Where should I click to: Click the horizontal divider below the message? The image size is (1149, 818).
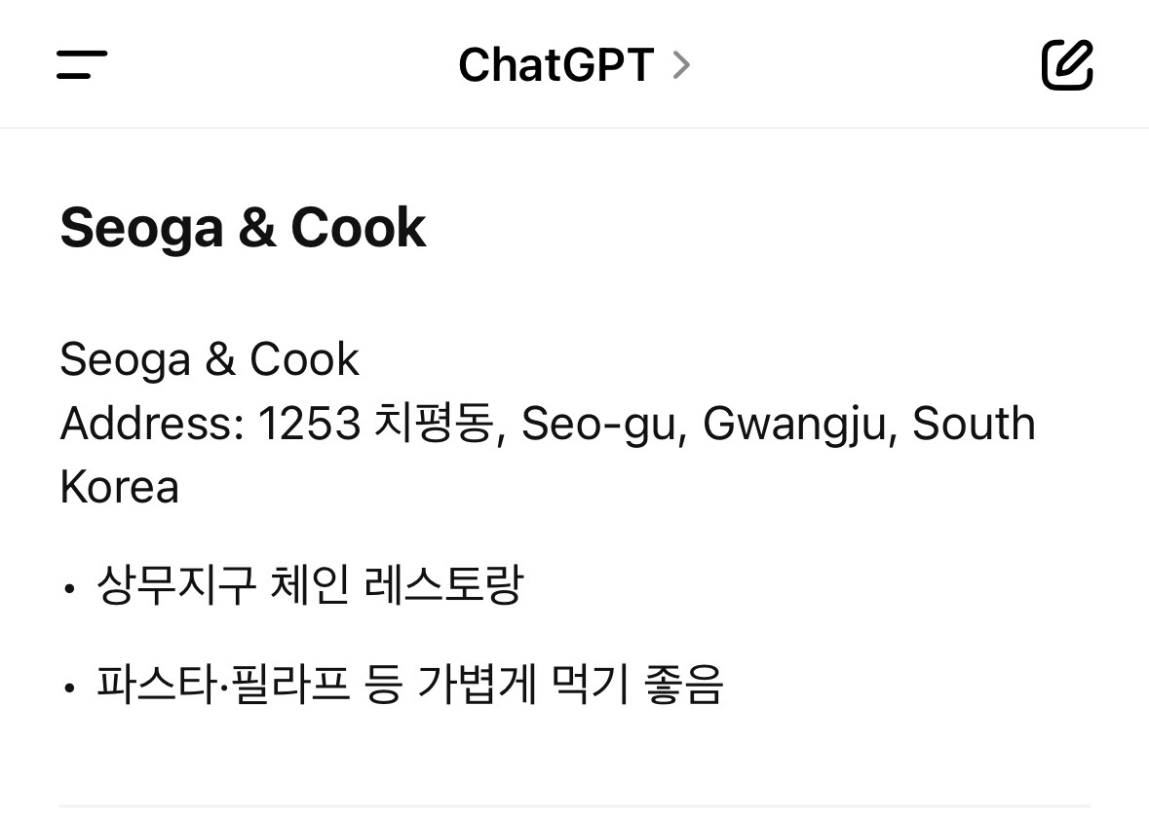(574, 806)
